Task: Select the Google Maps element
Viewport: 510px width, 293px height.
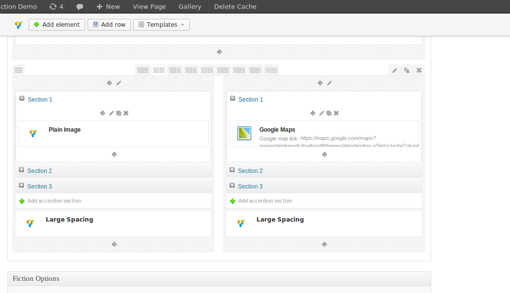Action: point(324,134)
